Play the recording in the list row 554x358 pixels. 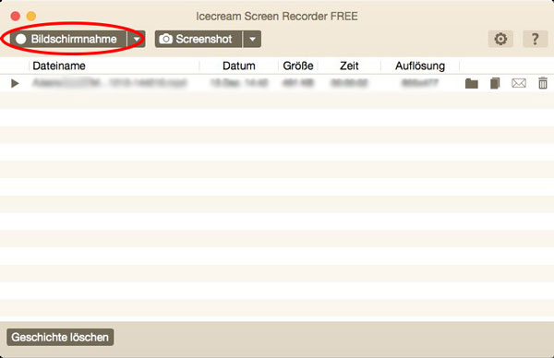point(15,83)
